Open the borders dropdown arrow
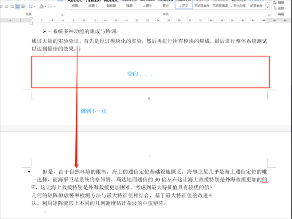The image size is (292, 219). tap(54, 7)
